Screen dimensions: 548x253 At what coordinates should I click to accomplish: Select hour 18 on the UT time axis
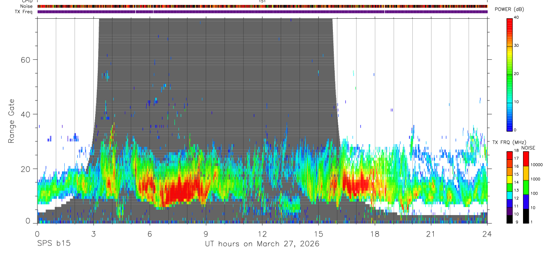pos(374,234)
